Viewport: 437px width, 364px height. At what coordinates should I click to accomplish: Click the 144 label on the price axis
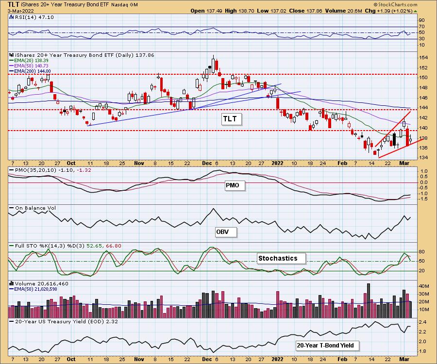[423, 107]
